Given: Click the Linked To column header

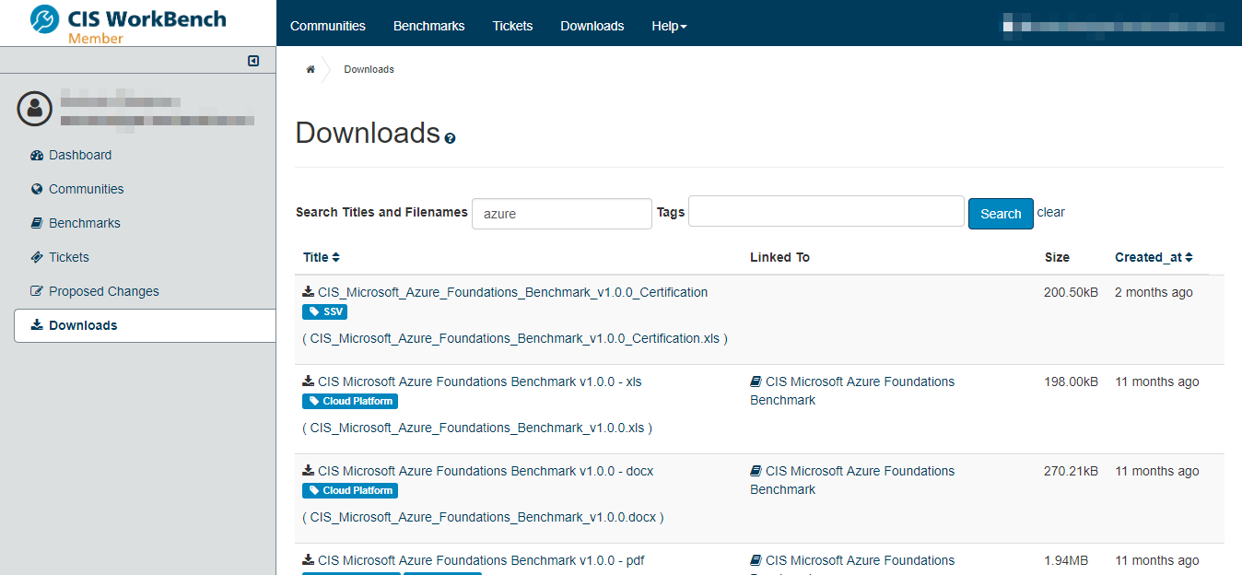Looking at the screenshot, I should coord(779,257).
